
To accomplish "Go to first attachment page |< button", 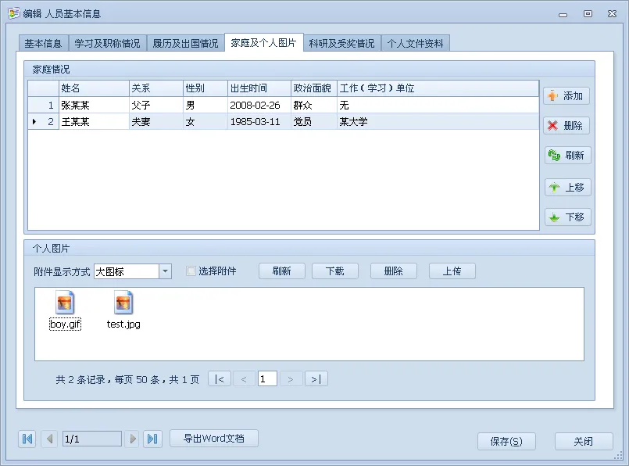I will pyautogui.click(x=220, y=379).
